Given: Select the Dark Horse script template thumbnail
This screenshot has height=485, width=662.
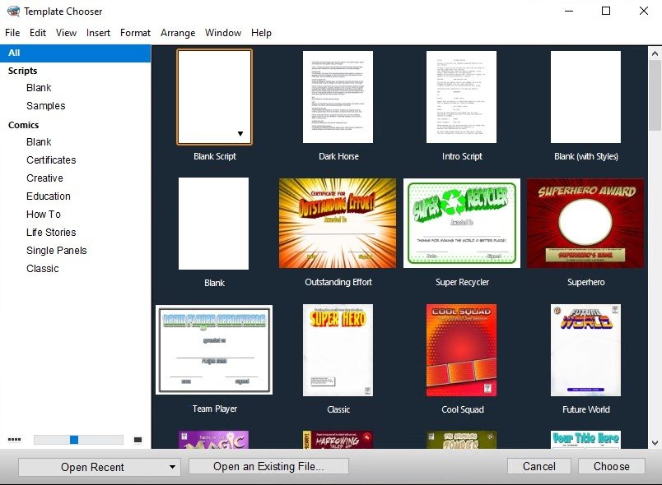Looking at the screenshot, I should (338, 97).
